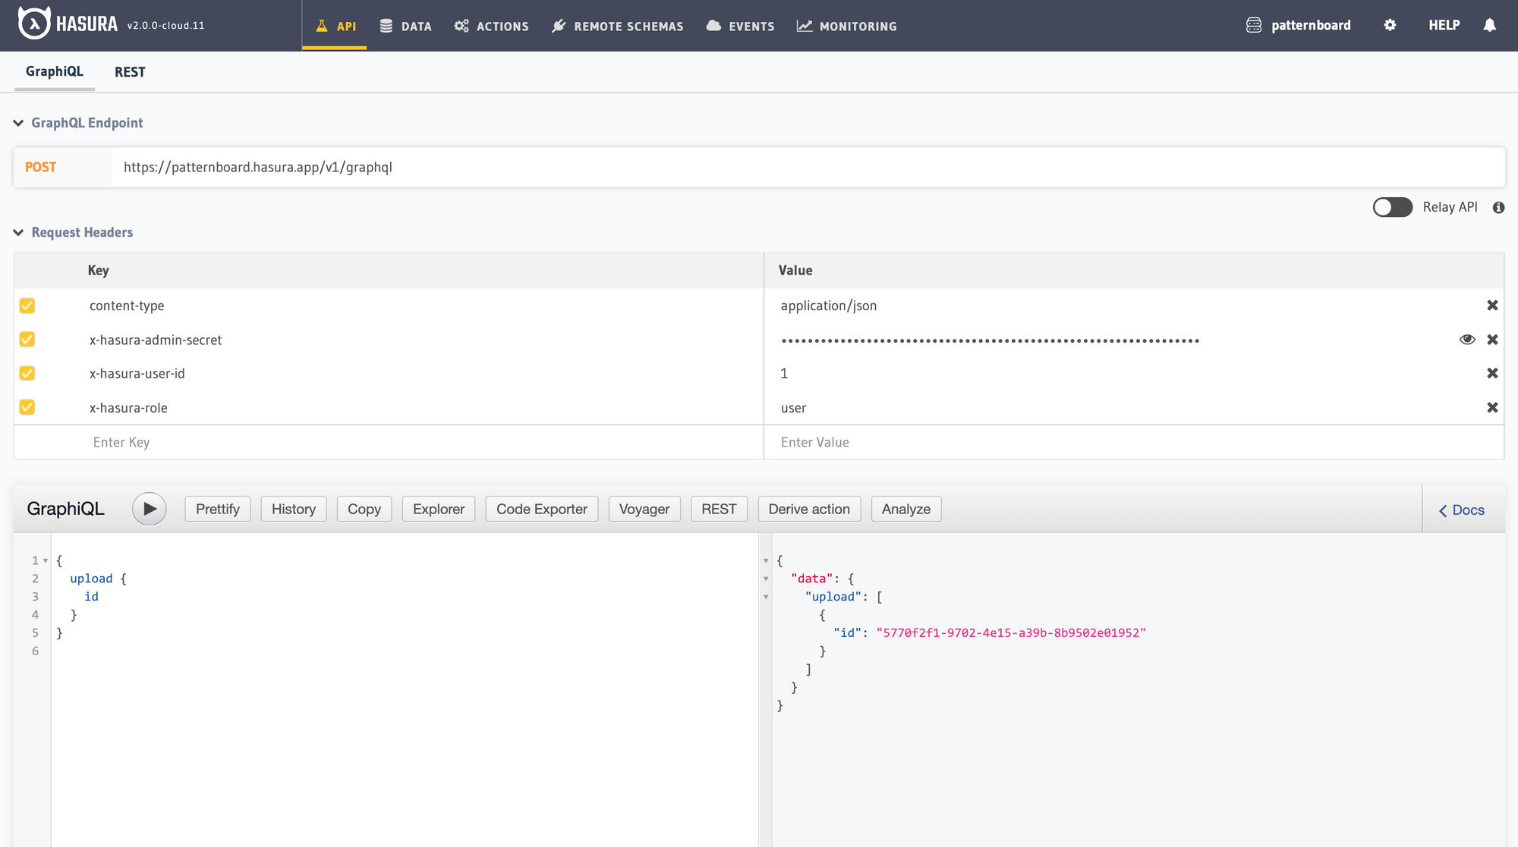Fold the "upload" result arrow
The height and width of the screenshot is (847, 1518).
point(766,598)
